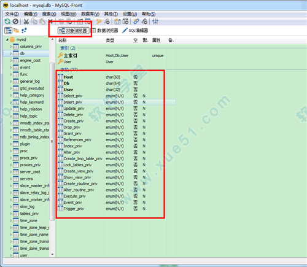Sort by the 名称 column header
Screen dimensions: 307x267
tap(80, 41)
